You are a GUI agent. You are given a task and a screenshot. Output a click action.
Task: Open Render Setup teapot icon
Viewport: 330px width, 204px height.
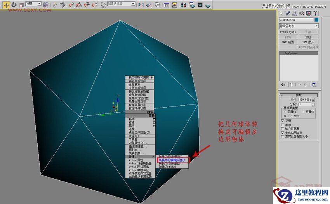[192, 5]
